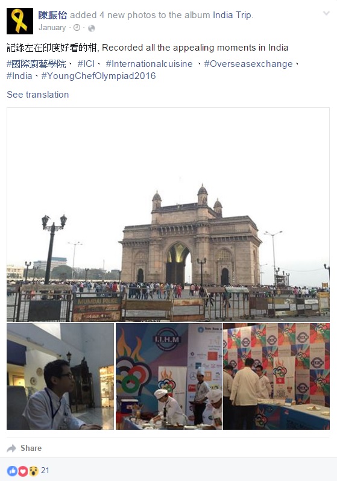View the 21 reactions count
Viewport: 337px width, 481px height.
[45, 470]
